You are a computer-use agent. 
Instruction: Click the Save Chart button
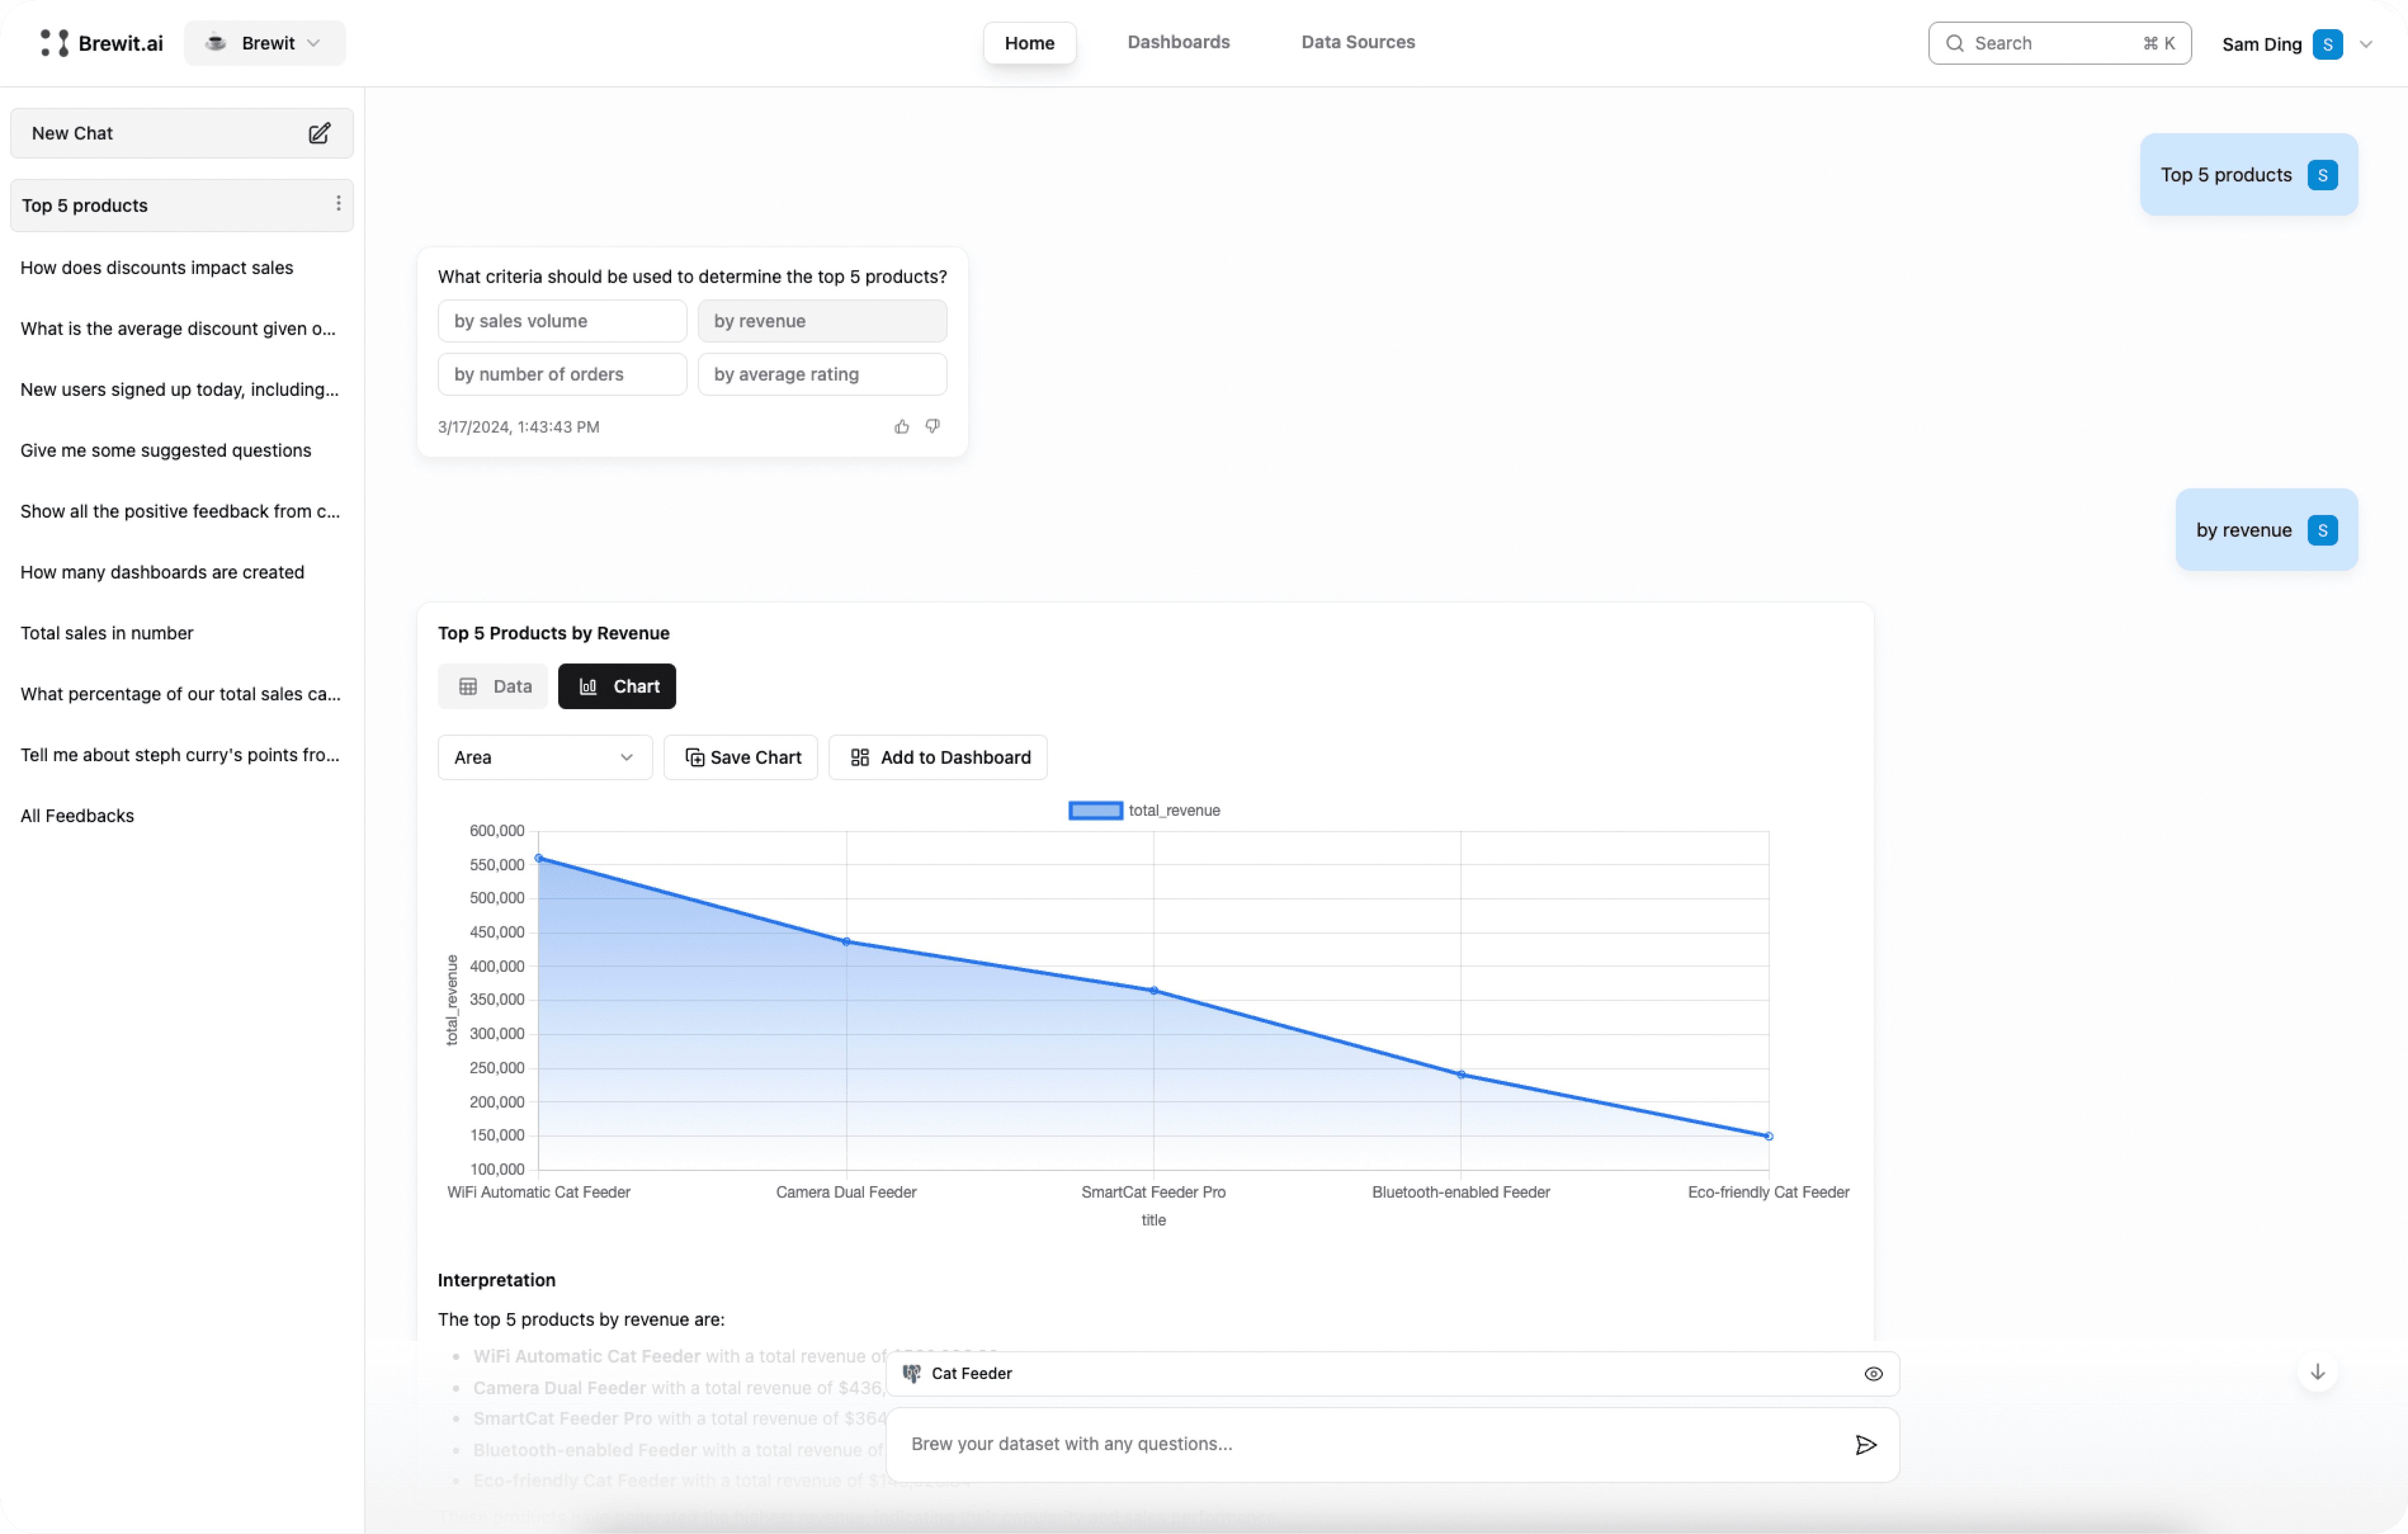[x=740, y=757]
